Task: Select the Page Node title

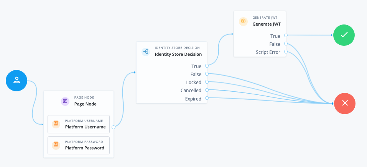Action: pyautogui.click(x=85, y=104)
